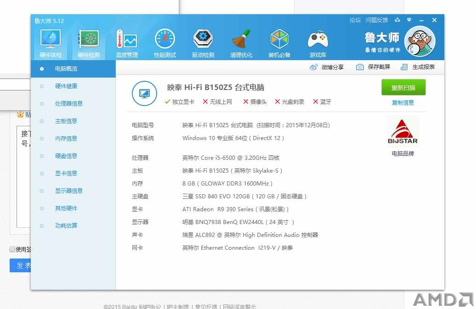The width and height of the screenshot is (476, 309).
Task: Open 温度管理 temperature management
Action: 127,43
